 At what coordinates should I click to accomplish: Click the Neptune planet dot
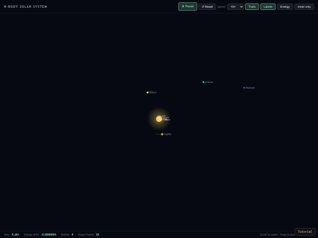tap(244, 88)
